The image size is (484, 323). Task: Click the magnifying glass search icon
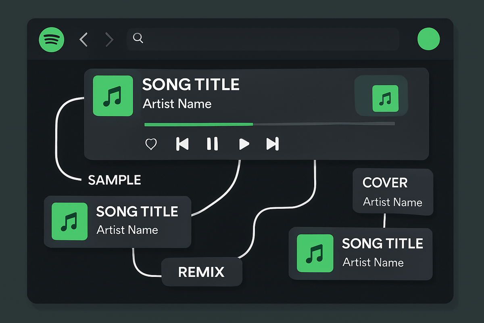coord(138,39)
